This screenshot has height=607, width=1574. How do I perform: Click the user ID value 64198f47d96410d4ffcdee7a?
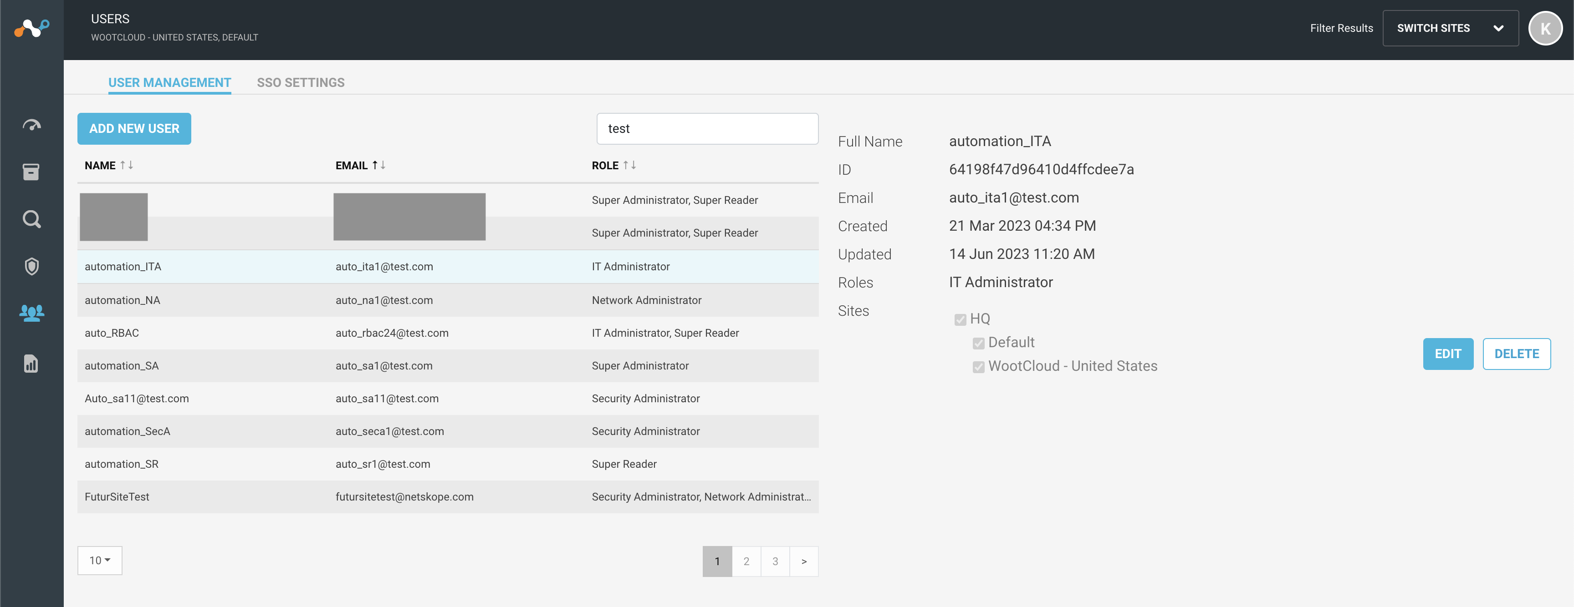[1041, 170]
